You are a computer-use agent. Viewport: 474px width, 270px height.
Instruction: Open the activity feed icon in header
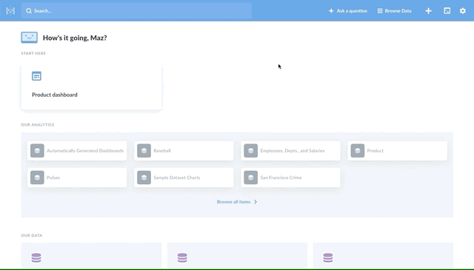pyautogui.click(x=447, y=11)
